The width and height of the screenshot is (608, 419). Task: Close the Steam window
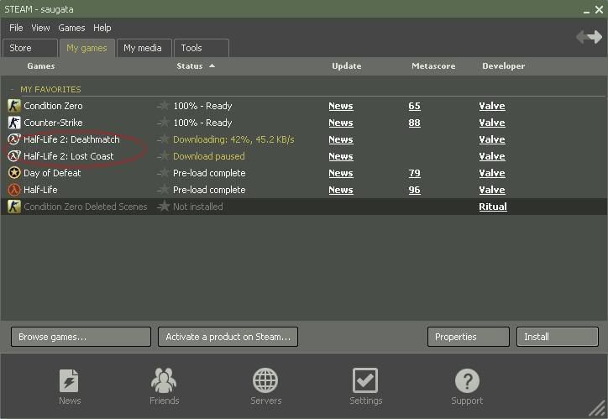[599, 10]
